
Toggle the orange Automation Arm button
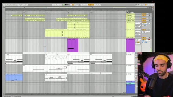pos(73,5)
